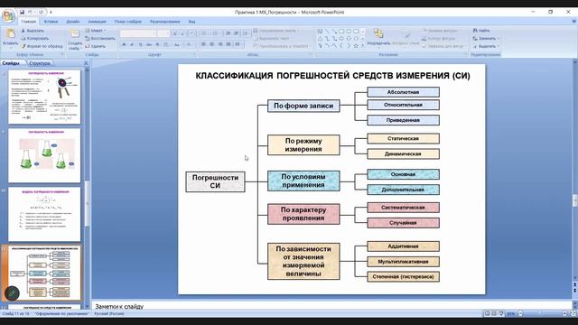Screen dimensions: 578x325
Task: Select the target and darts slide thumbnail
Action: [44, 97]
